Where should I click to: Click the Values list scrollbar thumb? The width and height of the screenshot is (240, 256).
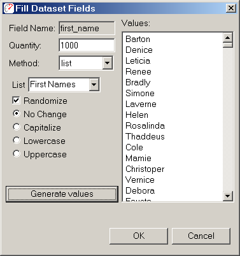pyautogui.click(x=228, y=45)
